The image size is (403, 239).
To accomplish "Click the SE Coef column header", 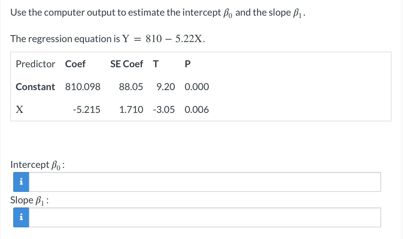I will click(x=127, y=64).
